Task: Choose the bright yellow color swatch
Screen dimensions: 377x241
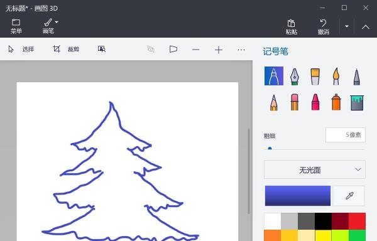Action: pyautogui.click(x=323, y=235)
